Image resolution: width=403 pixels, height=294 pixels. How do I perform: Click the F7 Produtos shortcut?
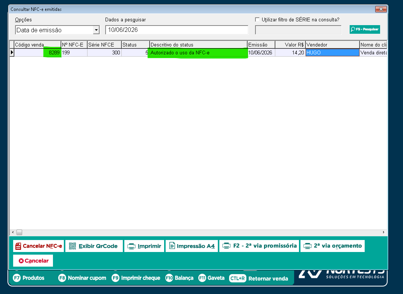(x=29, y=278)
